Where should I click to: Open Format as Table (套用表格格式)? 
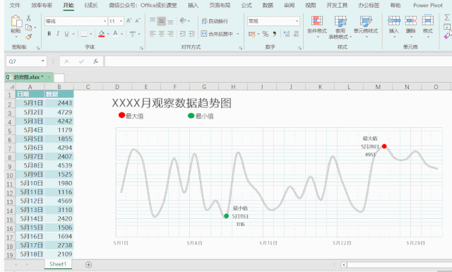(x=340, y=28)
